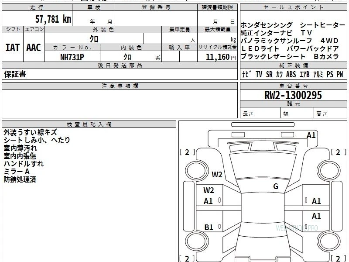Click the クロ value under 内装色
The height and width of the screenshot is (262, 349).
pos(127,57)
